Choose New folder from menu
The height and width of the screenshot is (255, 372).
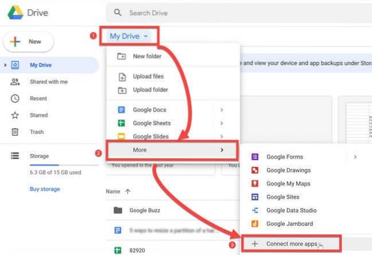pyautogui.click(x=147, y=56)
